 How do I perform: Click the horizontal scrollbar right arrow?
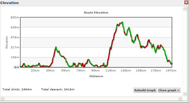180,98
